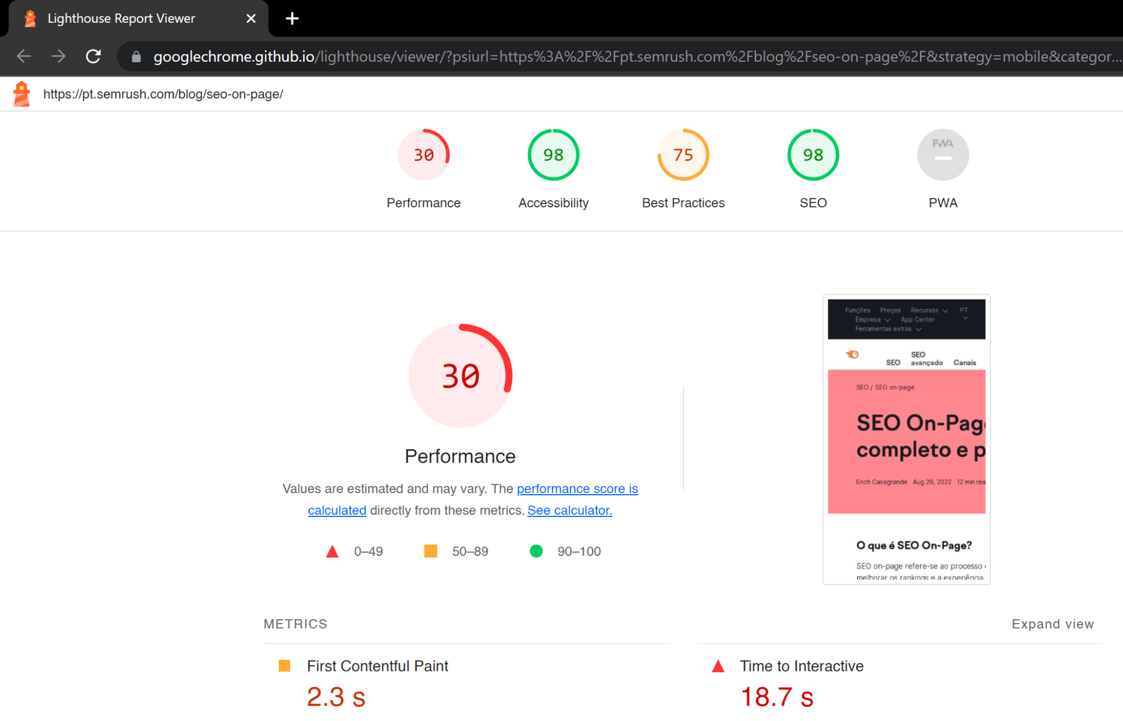This screenshot has height=721, width=1123.
Task: Click the 0–49 legend range text
Action: click(x=368, y=551)
